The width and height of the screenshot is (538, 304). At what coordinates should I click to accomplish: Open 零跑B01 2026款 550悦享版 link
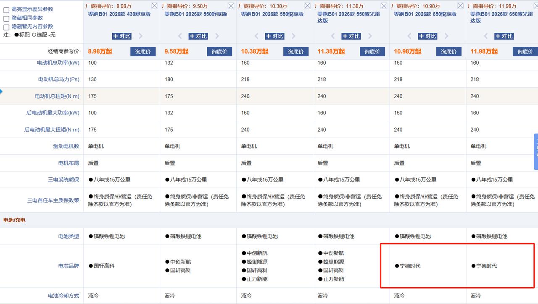(272, 14)
